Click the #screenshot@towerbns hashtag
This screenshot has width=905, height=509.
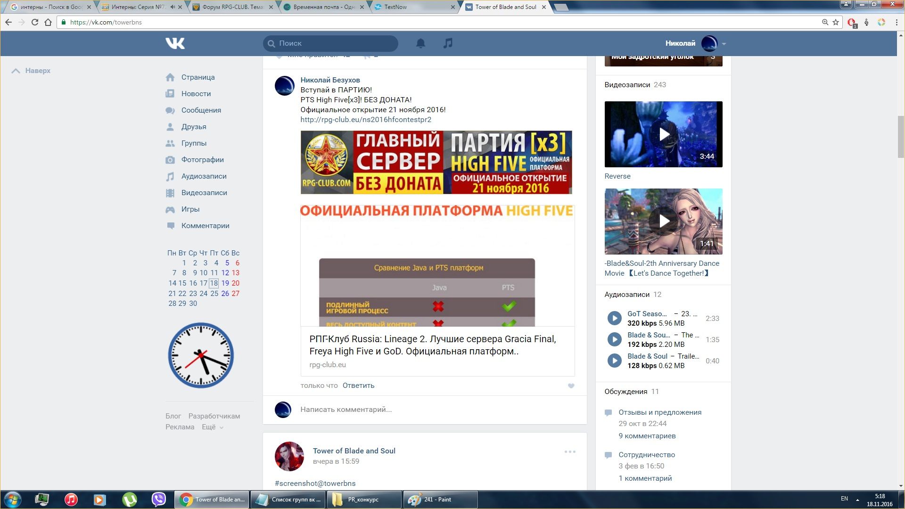(x=315, y=484)
